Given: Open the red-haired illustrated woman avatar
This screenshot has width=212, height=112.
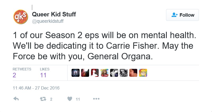Looking at the screenshot, I should click(95, 73).
